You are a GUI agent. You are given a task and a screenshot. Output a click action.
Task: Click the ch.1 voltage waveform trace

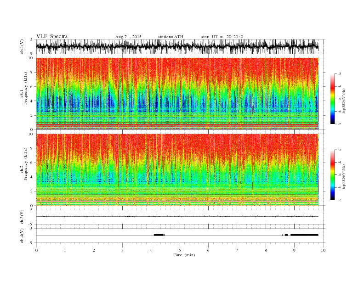click(177, 47)
